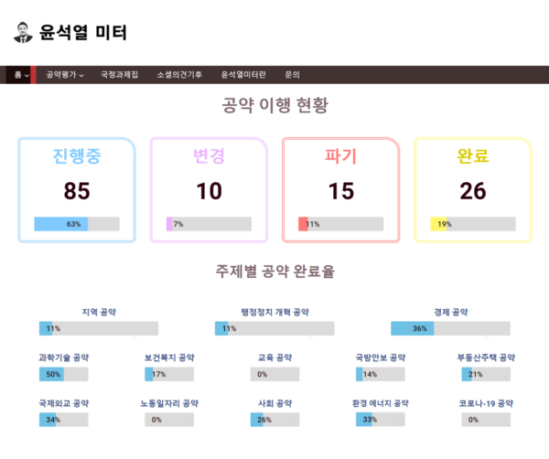Screen dimensions: 549x459
Task: View the 부동산주택 공약 topic link
Action: tap(487, 358)
